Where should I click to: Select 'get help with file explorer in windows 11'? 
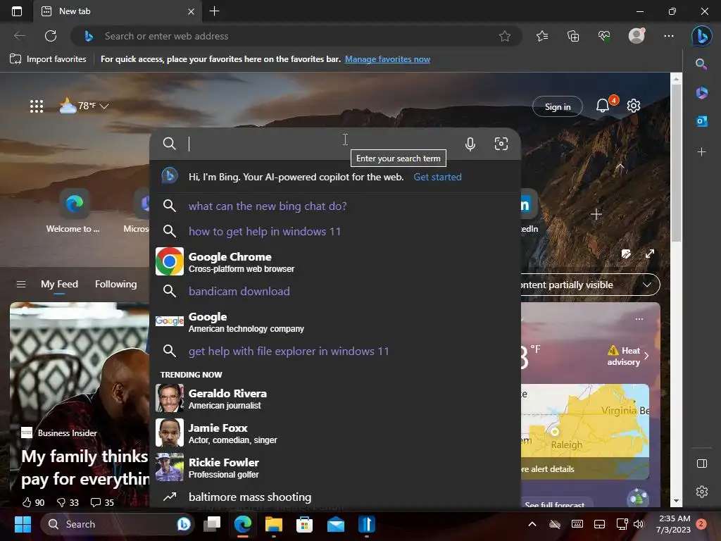tap(335, 351)
